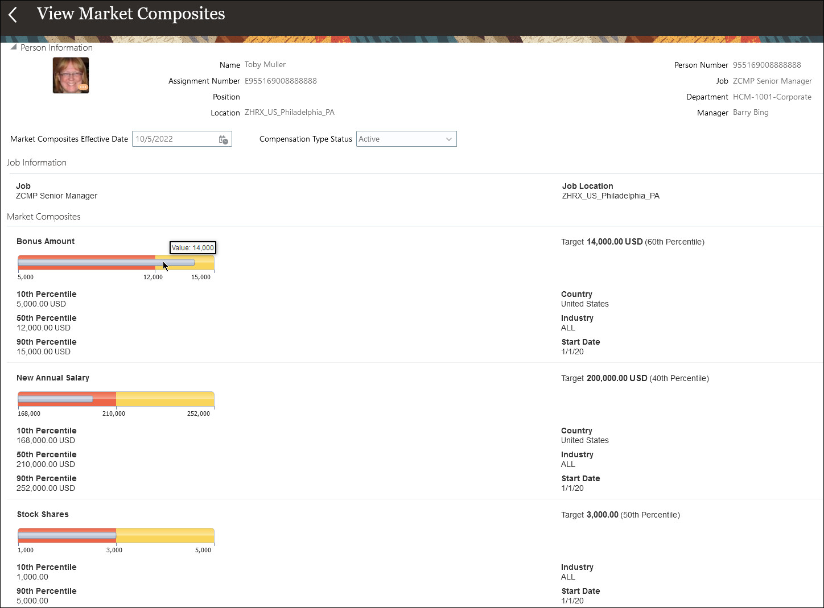824x608 pixels.
Task: Click Toby Muller's profile photo
Action: tap(71, 75)
